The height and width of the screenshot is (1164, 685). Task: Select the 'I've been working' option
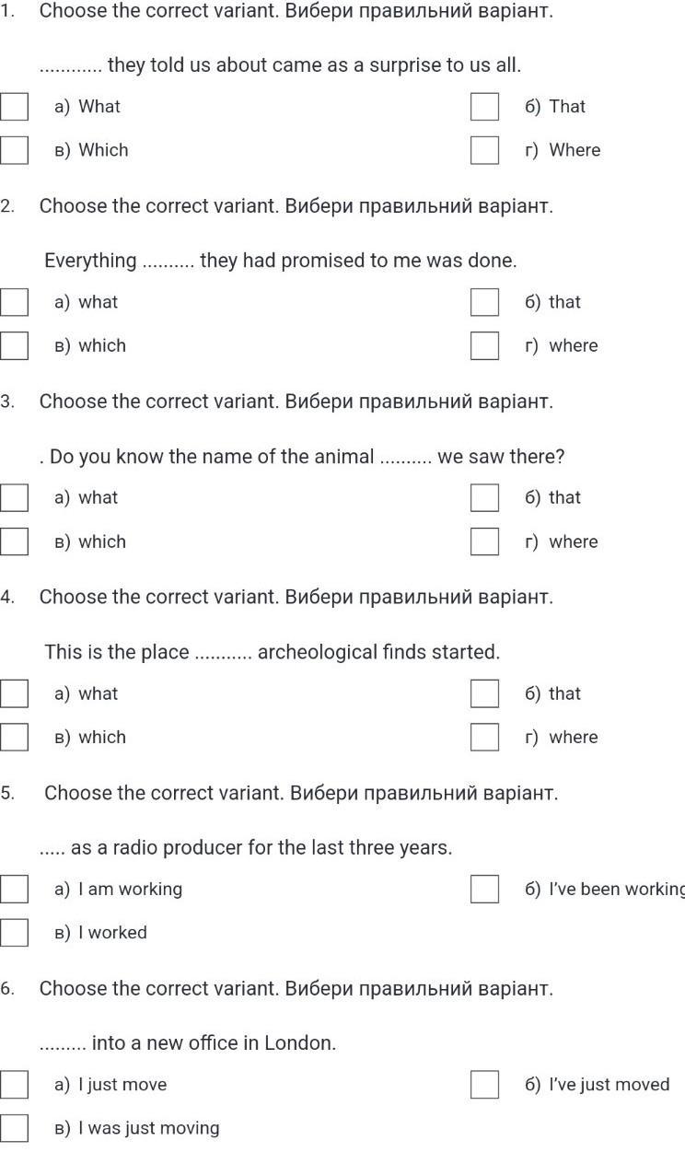(x=484, y=890)
